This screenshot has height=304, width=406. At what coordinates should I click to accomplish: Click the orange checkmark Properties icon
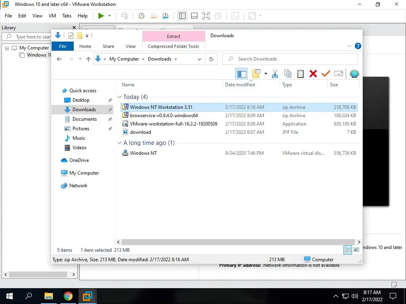coord(326,74)
